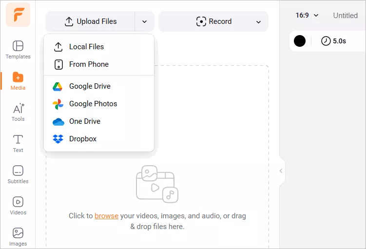
Task: Click the clock duration icon
Action: (326, 41)
